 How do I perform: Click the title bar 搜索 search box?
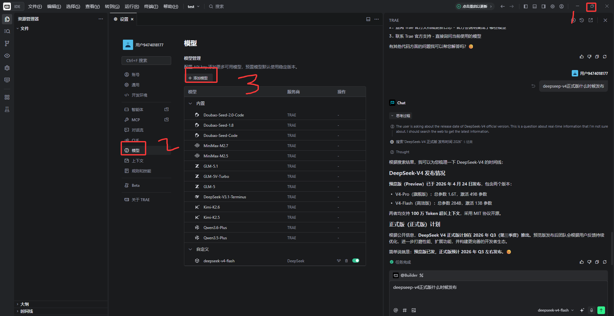click(216, 6)
